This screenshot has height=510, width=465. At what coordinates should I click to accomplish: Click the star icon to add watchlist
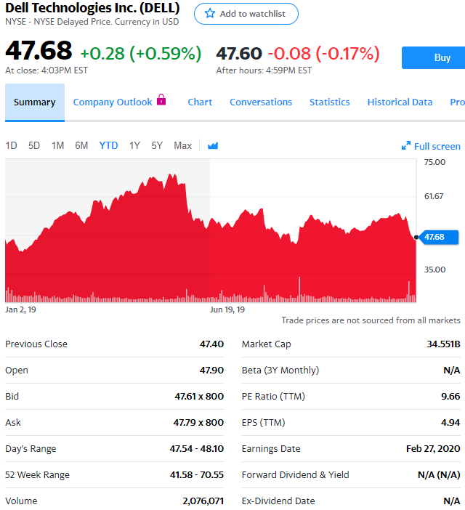tap(210, 14)
